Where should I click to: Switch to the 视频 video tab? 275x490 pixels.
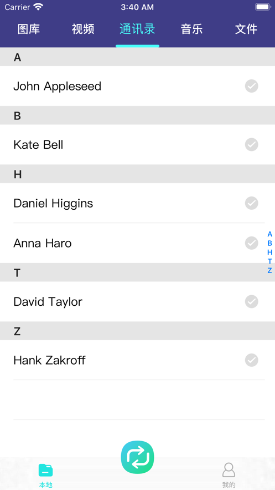point(83,29)
